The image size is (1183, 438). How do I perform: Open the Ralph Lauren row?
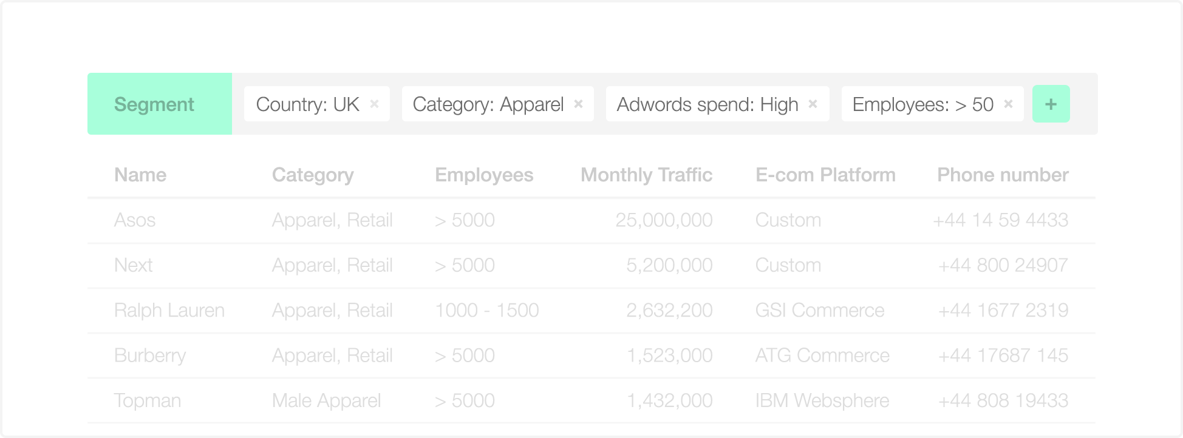pyautogui.click(x=591, y=311)
